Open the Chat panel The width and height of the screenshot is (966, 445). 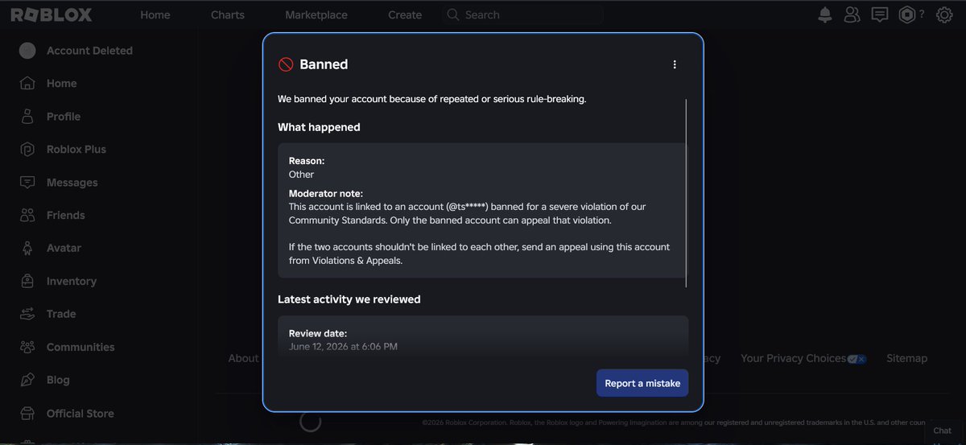click(x=942, y=431)
